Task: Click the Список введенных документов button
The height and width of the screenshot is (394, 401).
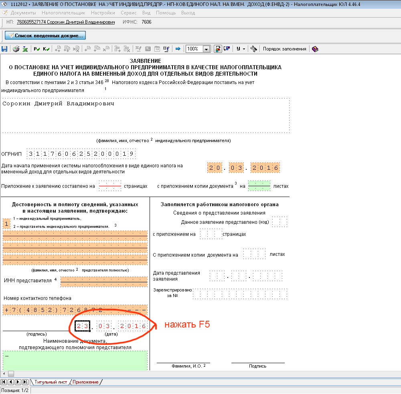Action: (45, 36)
